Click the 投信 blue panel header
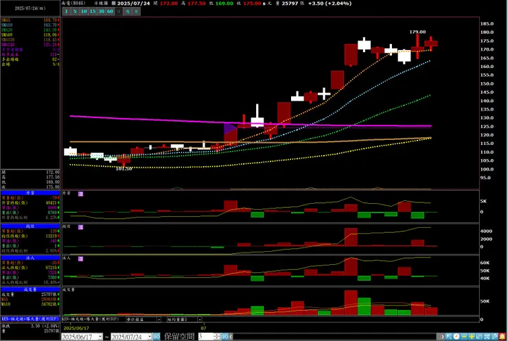This screenshot has width=508, height=341. click(x=30, y=226)
